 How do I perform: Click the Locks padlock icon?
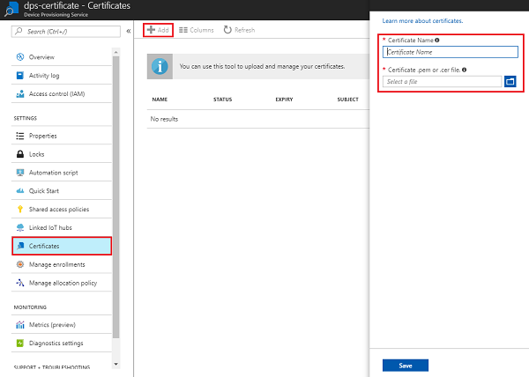click(19, 154)
